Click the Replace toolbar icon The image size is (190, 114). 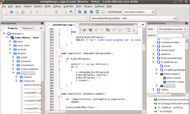click(71, 12)
